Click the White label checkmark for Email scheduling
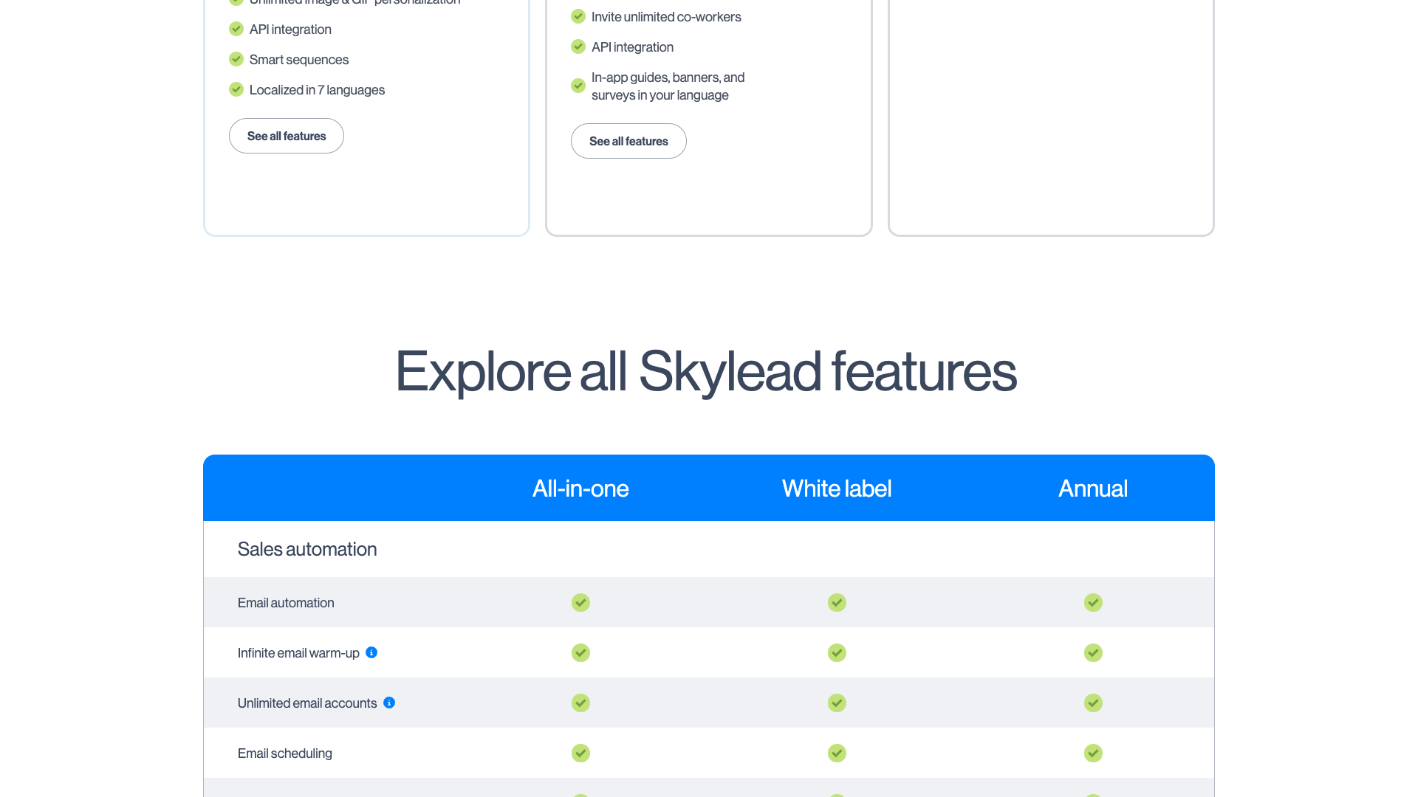 (x=836, y=753)
